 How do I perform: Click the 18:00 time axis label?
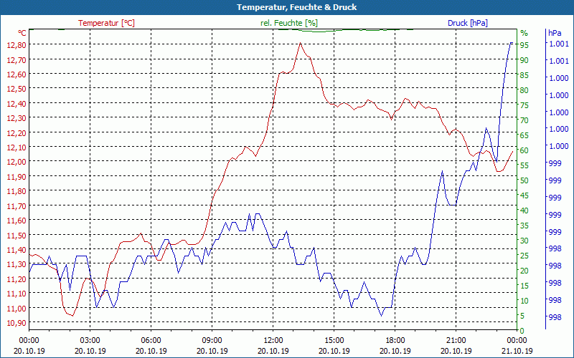coord(395,341)
